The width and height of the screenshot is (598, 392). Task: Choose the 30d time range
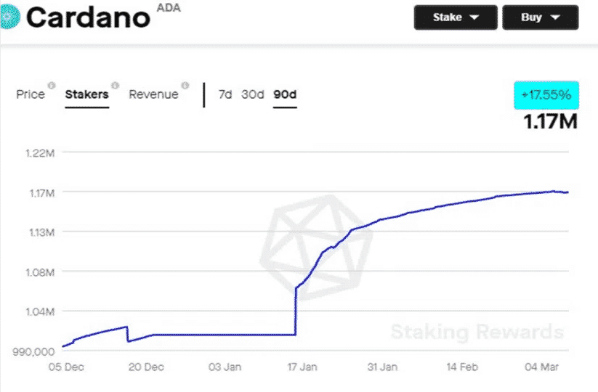pyautogui.click(x=252, y=94)
